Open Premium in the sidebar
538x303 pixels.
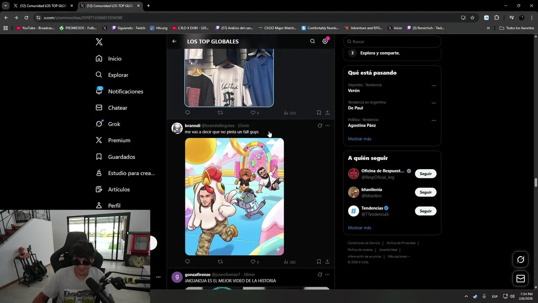[113, 141]
